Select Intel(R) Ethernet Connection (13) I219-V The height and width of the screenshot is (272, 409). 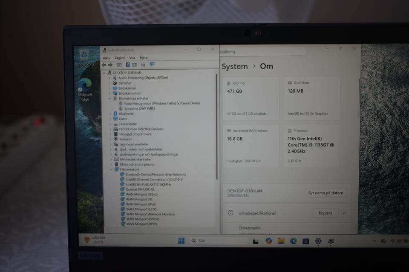(154, 179)
